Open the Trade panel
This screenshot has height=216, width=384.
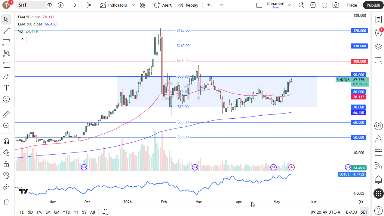click(x=352, y=5)
